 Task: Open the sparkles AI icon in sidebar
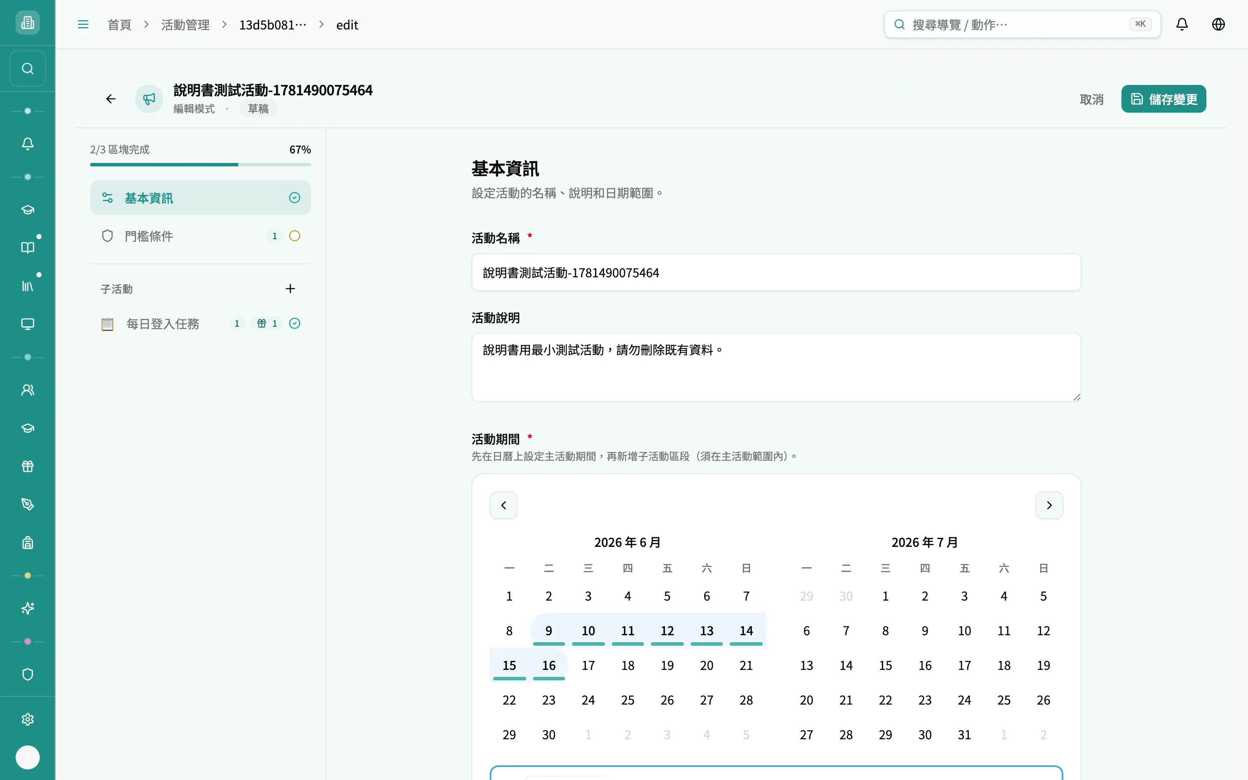pos(28,609)
